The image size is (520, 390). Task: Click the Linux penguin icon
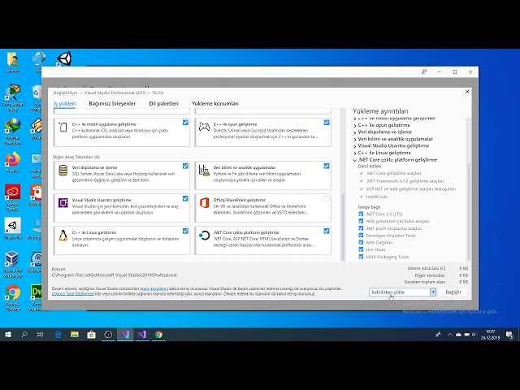point(63,236)
